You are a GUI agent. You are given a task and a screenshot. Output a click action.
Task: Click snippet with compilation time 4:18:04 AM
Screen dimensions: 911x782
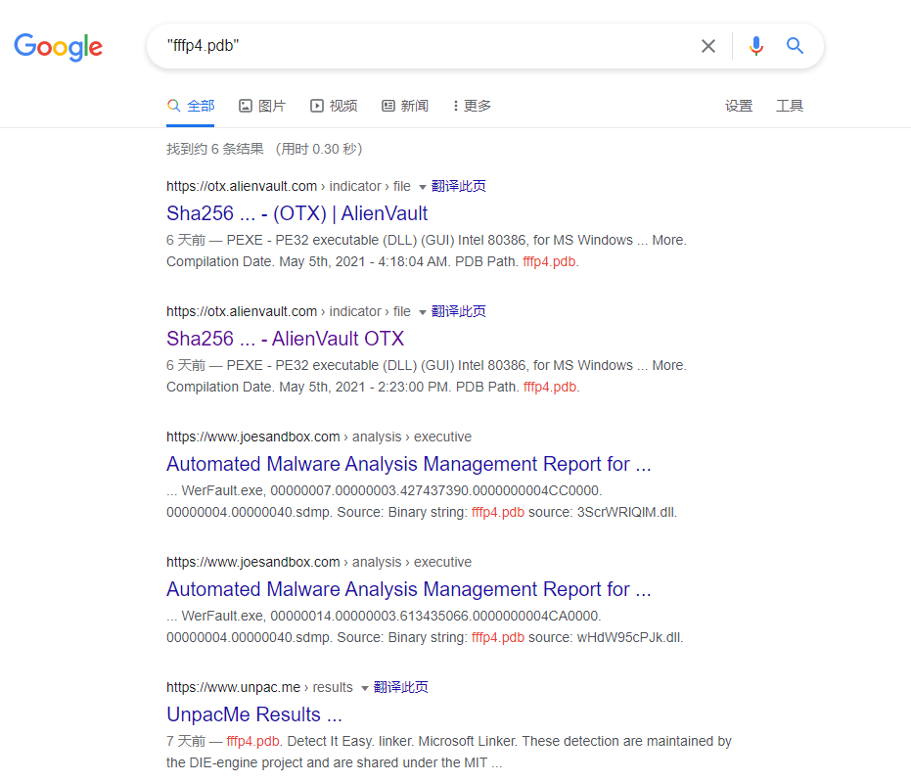tap(427, 251)
